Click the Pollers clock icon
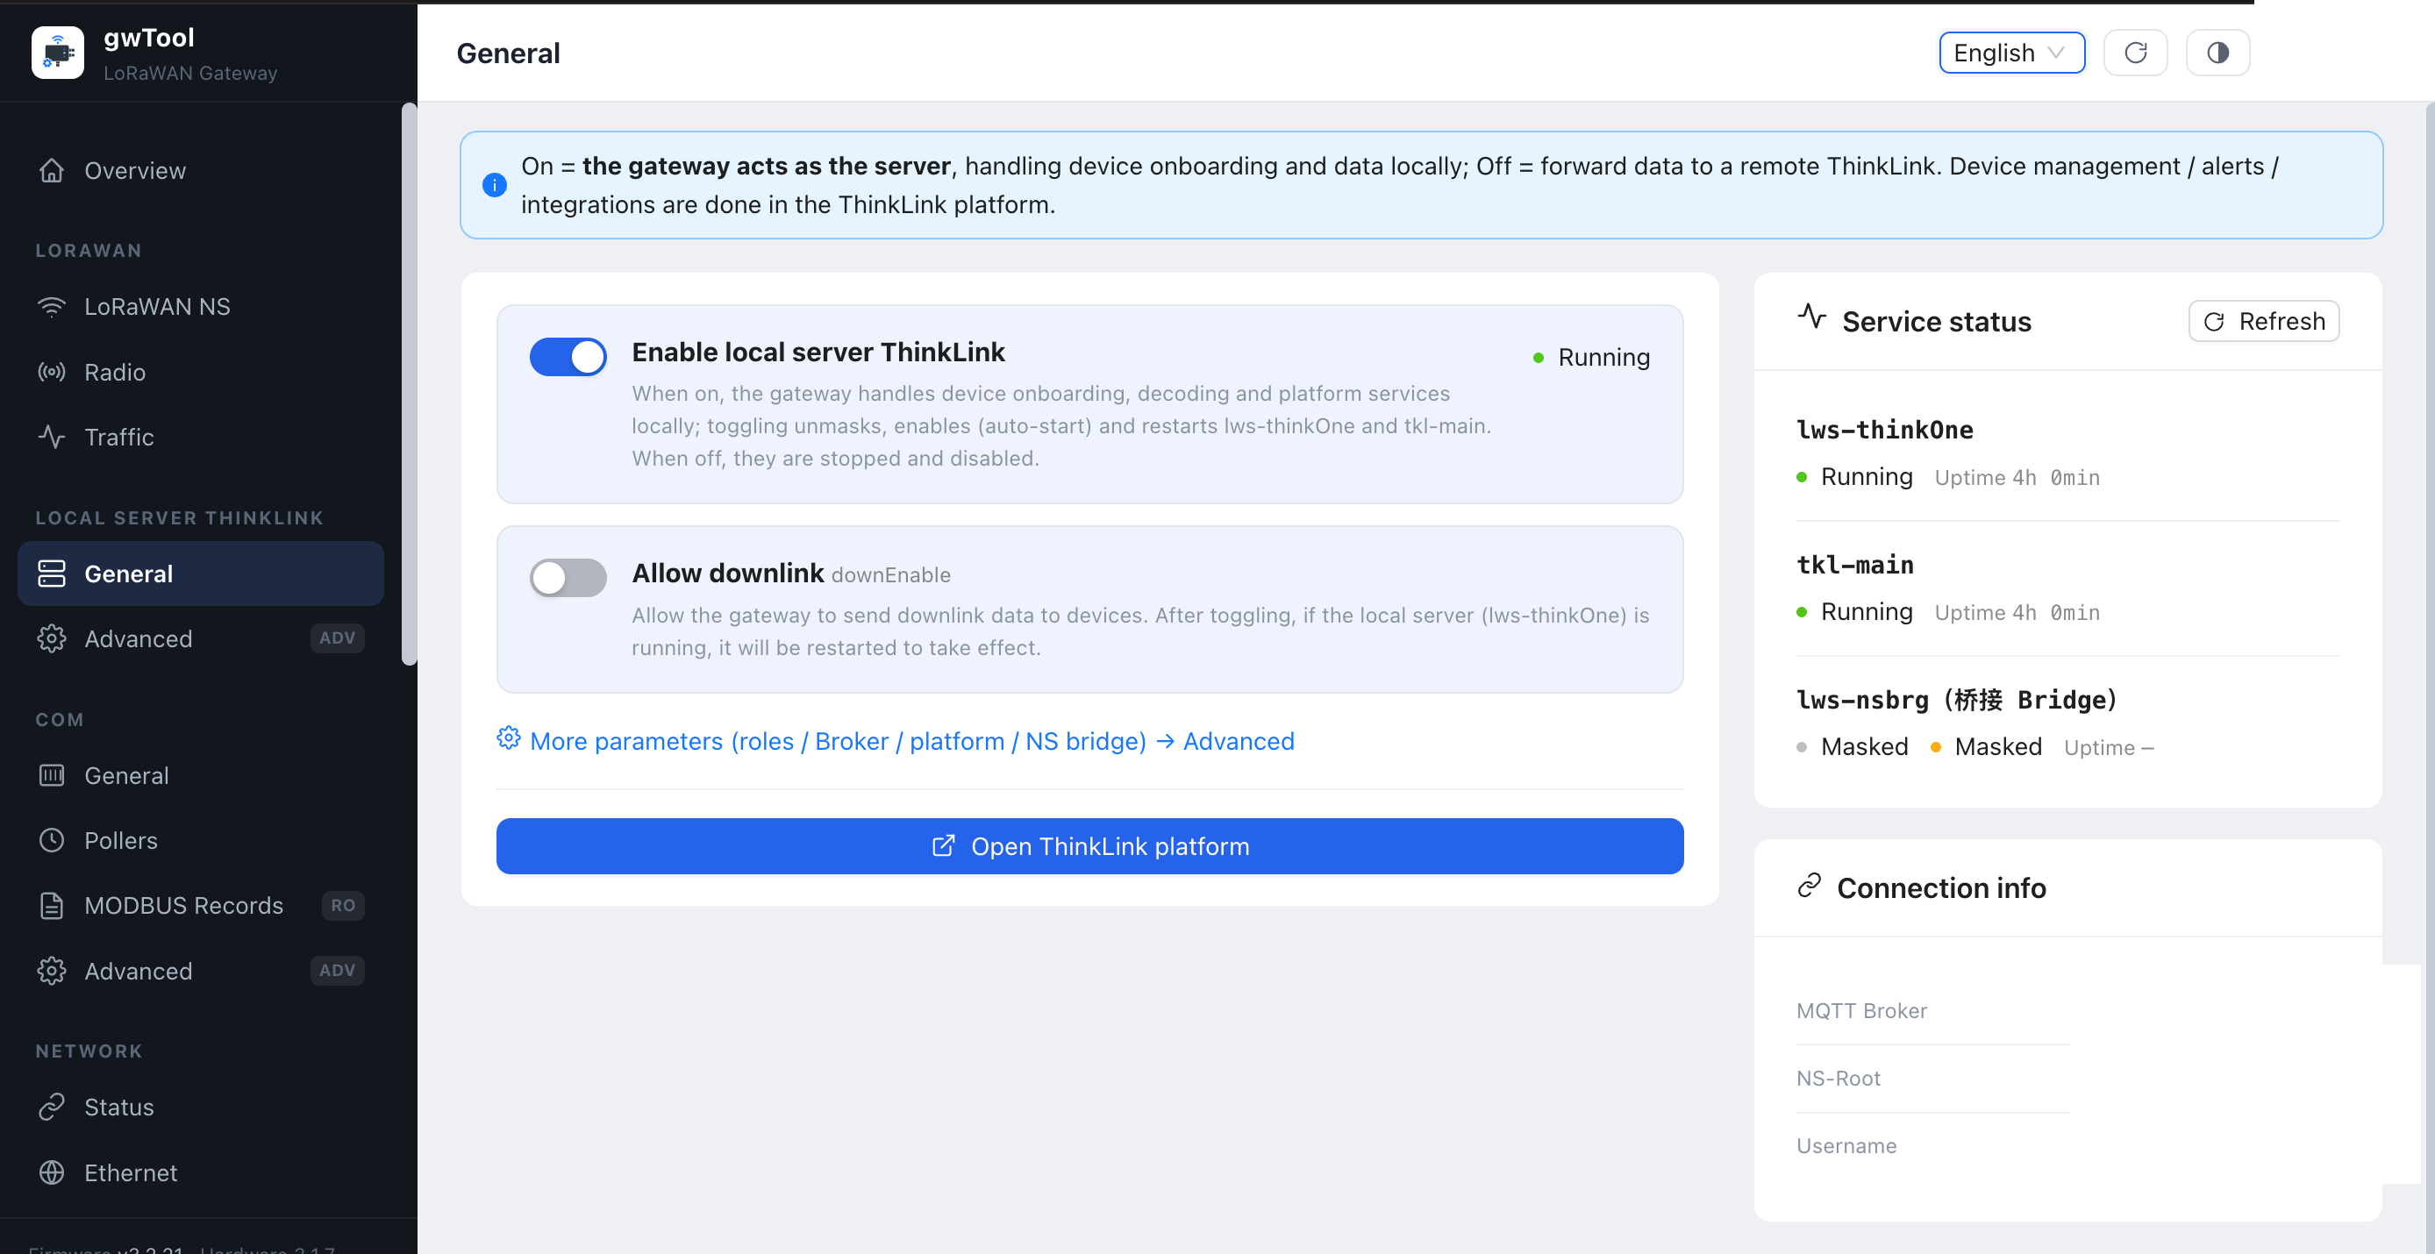 click(x=52, y=840)
